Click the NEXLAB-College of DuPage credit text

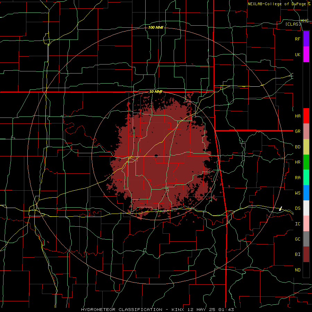pos(277,4)
